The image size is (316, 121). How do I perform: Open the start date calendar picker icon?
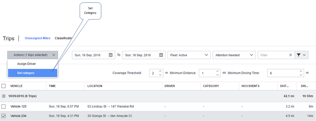(111, 55)
